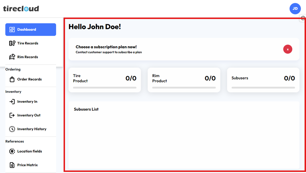Click the Inventory Out arrow icon
This screenshot has width=306, height=173.
(12, 115)
